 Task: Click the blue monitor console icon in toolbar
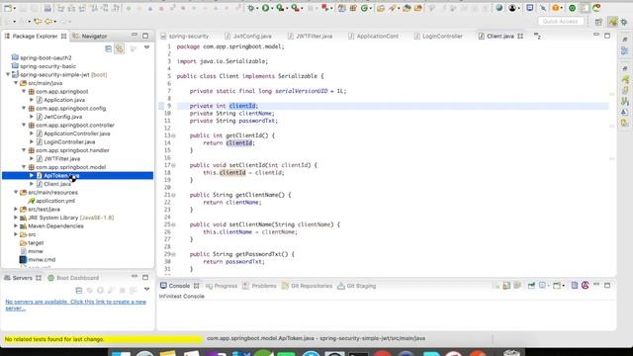[x=530, y=8]
